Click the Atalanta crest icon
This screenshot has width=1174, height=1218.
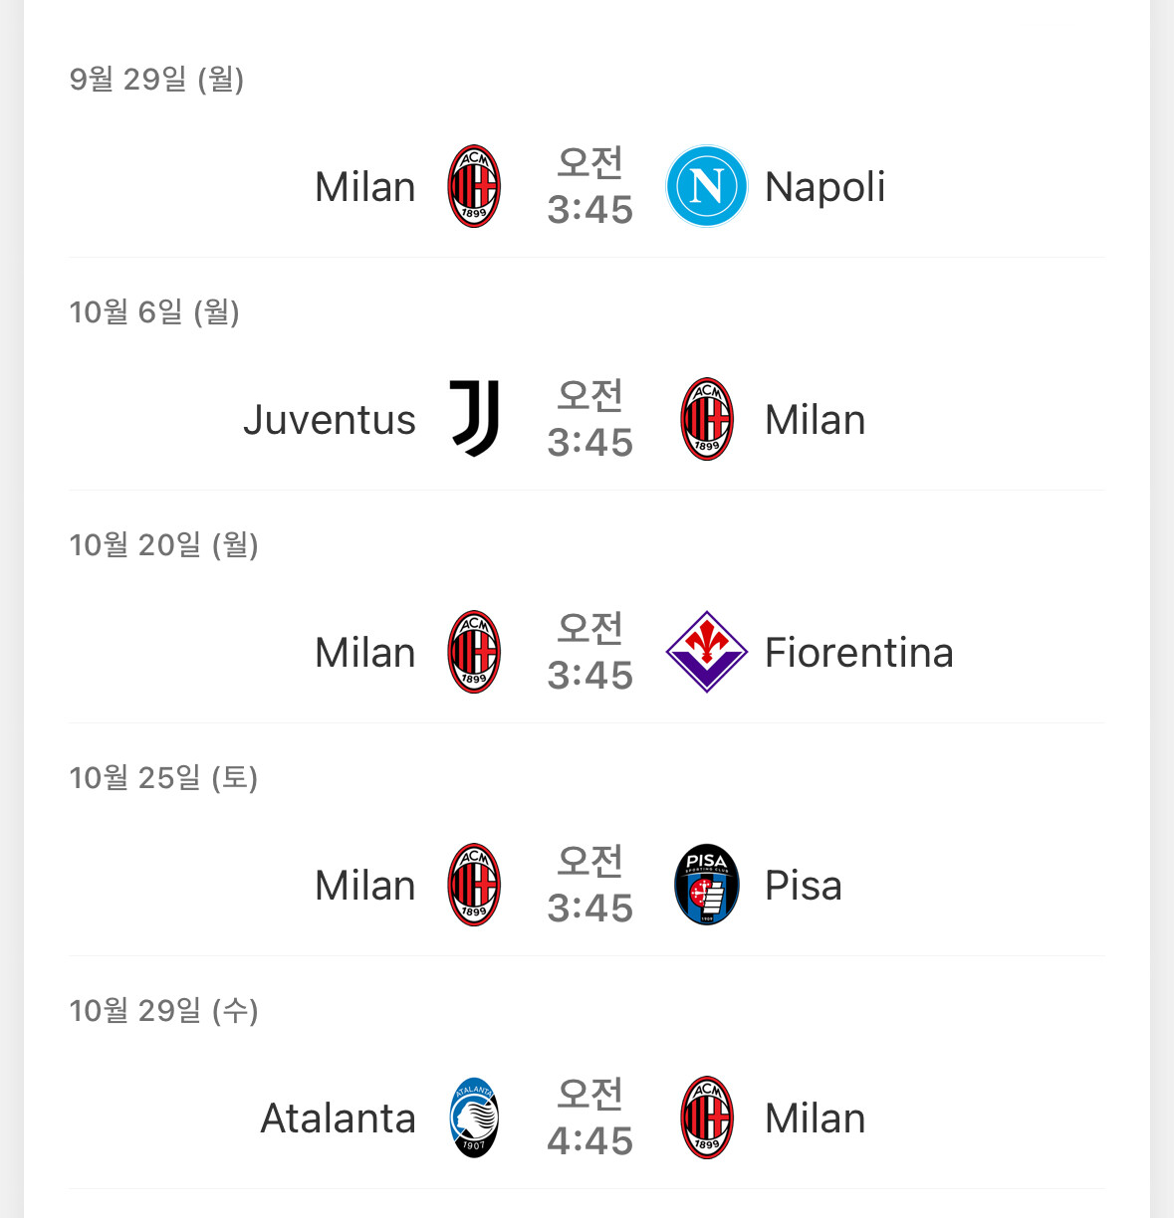pyautogui.click(x=474, y=1117)
